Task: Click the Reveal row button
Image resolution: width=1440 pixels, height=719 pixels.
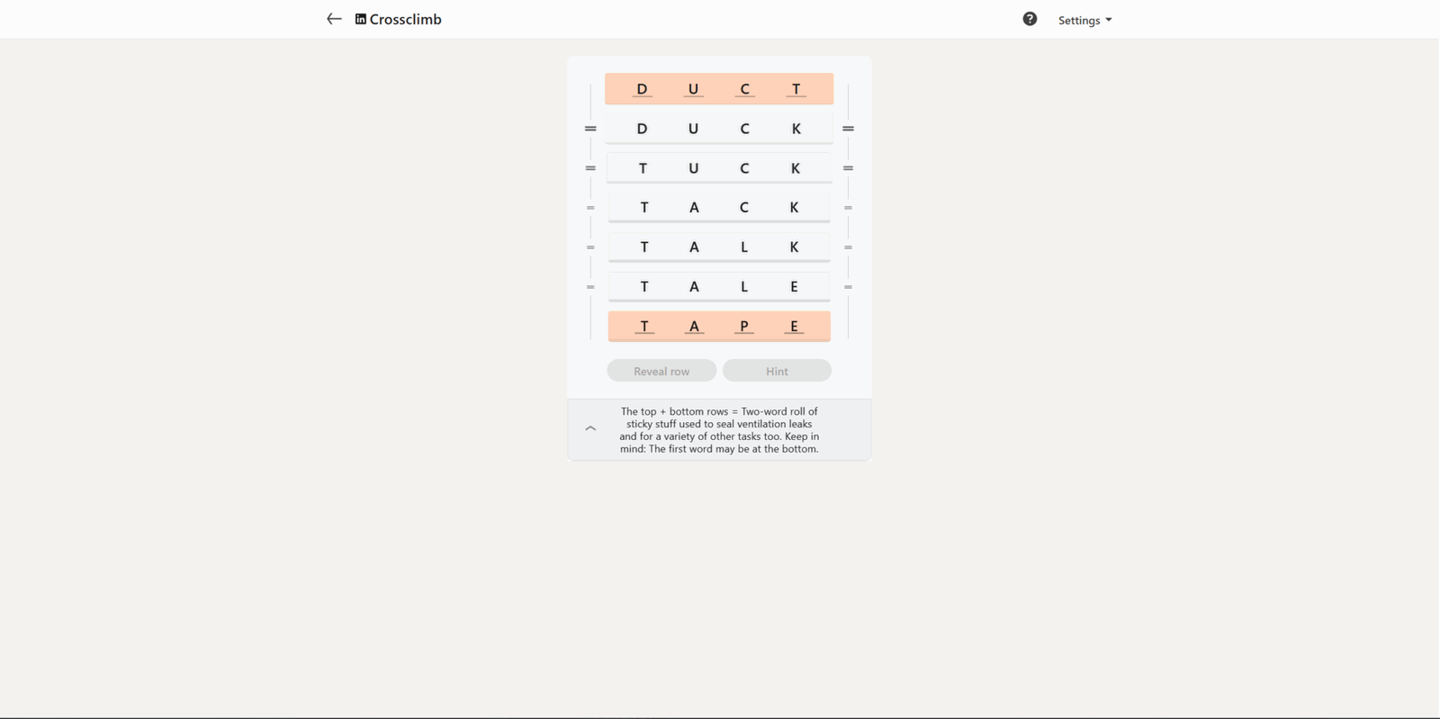Action: pos(661,371)
